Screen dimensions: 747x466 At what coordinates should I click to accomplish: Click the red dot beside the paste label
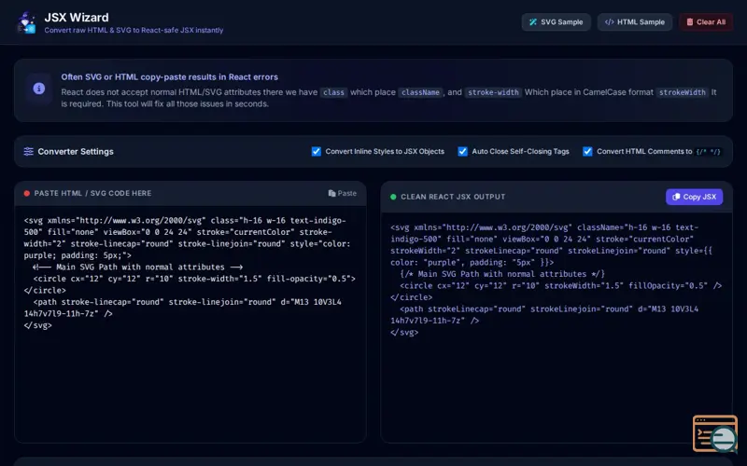pos(27,193)
